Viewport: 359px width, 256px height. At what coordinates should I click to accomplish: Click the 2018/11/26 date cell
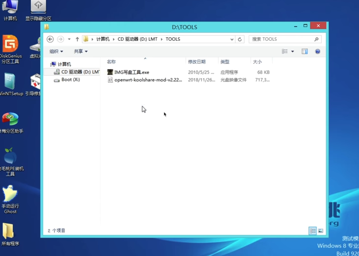202,80
